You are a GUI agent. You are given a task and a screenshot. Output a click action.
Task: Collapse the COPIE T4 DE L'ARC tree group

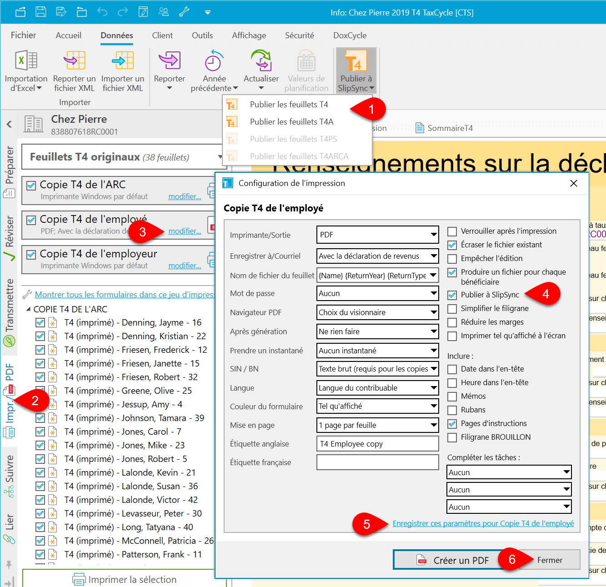[29, 309]
